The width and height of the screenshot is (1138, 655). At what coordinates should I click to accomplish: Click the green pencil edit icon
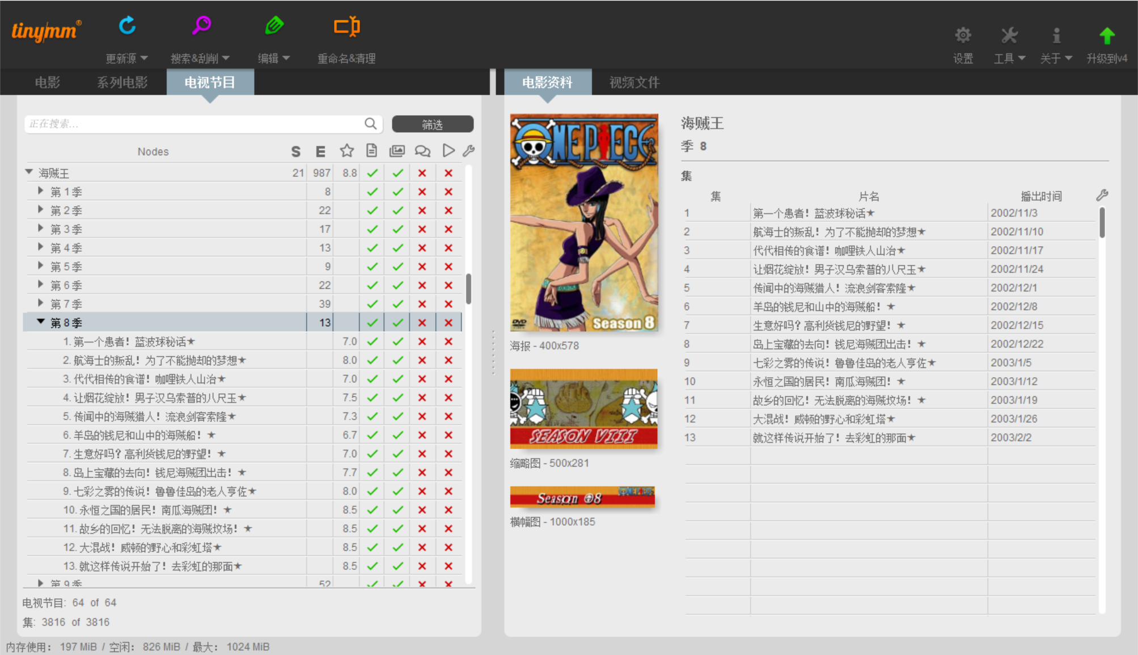tap(274, 26)
